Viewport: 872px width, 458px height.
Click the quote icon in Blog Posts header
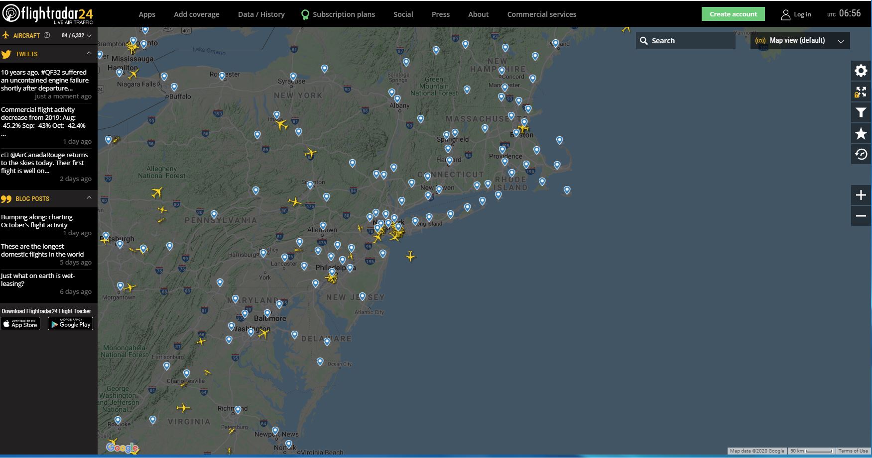[x=6, y=199]
